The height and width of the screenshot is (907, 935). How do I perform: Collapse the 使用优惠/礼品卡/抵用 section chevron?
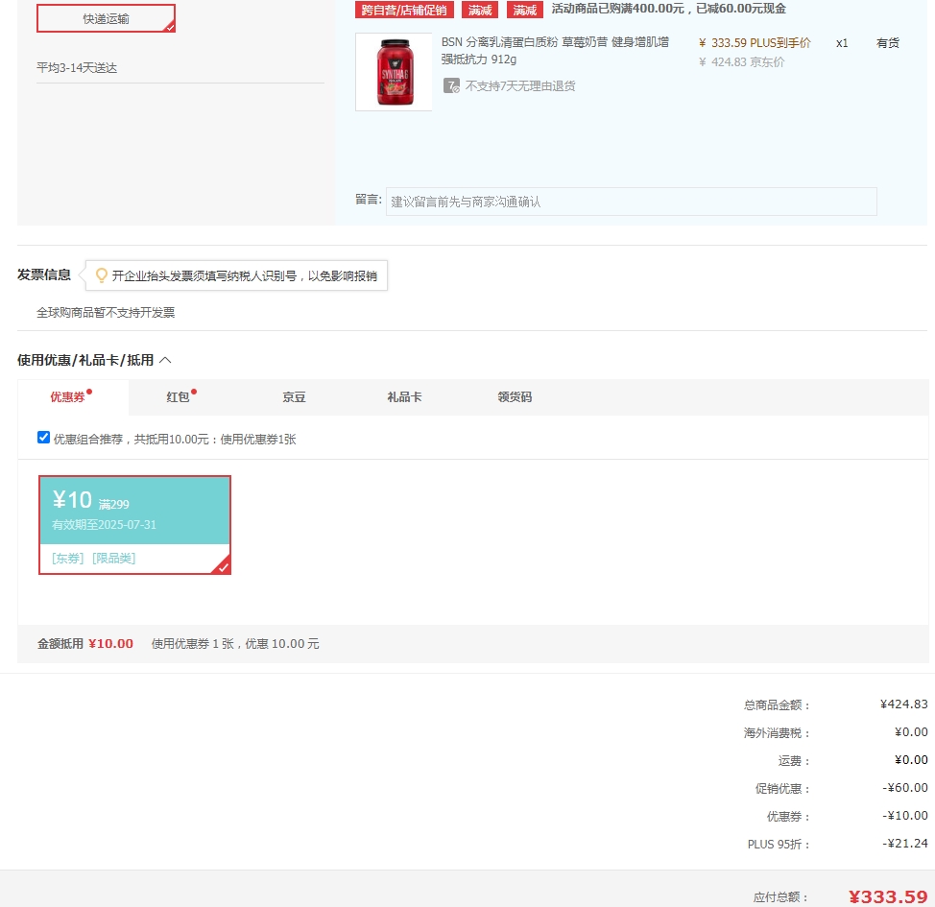pos(166,360)
